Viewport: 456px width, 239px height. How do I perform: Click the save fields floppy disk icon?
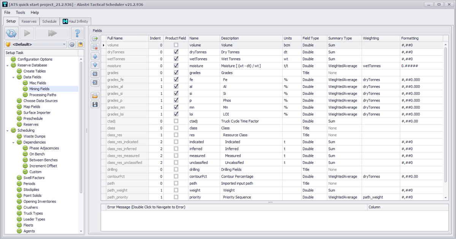[95, 104]
